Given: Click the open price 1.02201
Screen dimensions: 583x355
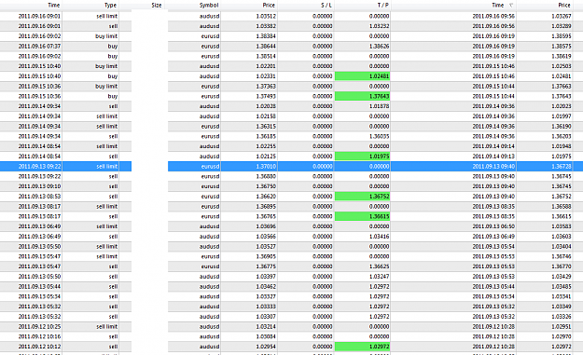Looking at the screenshot, I should pos(266,66).
